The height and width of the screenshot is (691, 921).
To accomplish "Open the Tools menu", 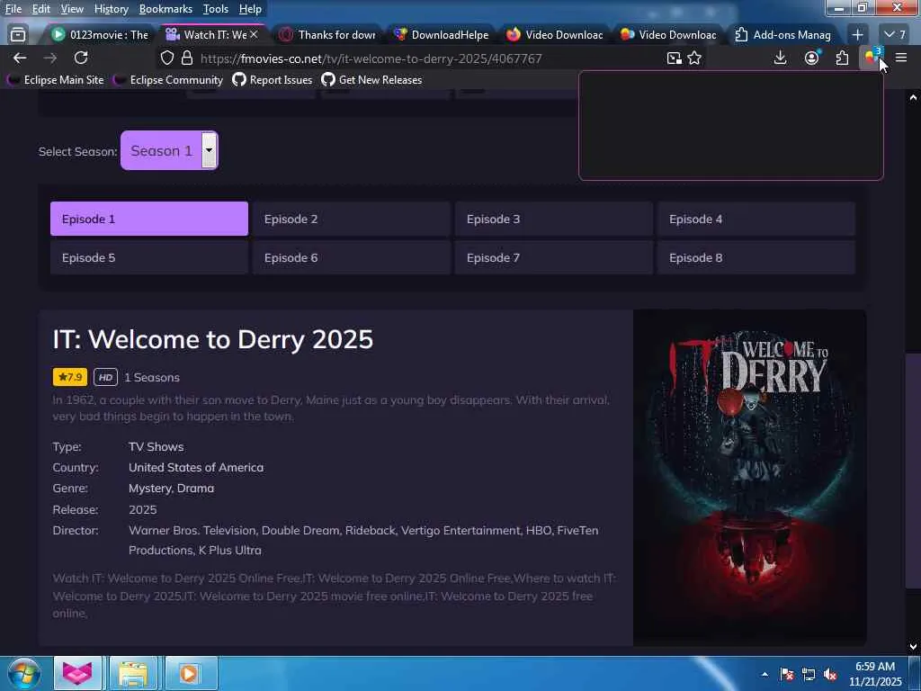I will (216, 9).
